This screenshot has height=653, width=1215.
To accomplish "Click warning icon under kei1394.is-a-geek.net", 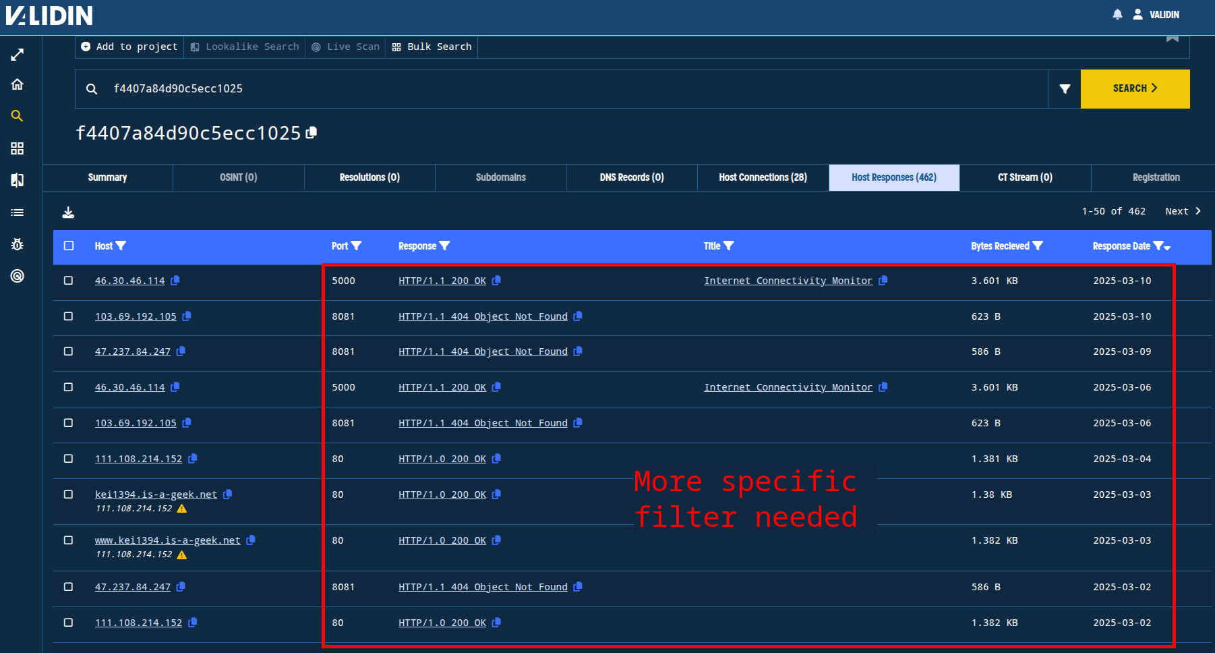I will pyautogui.click(x=182, y=509).
